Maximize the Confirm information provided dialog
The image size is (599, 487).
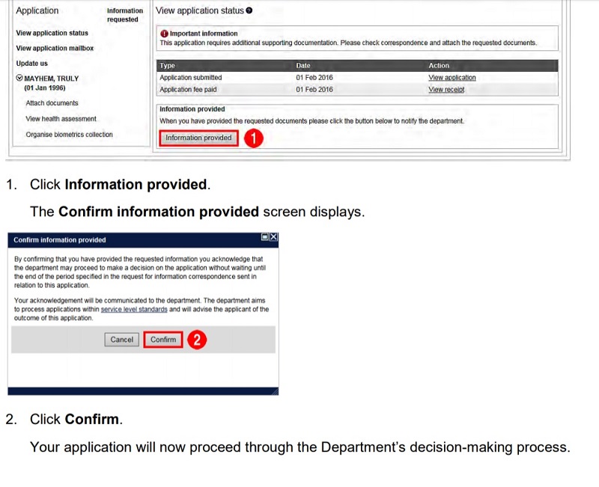pos(265,237)
